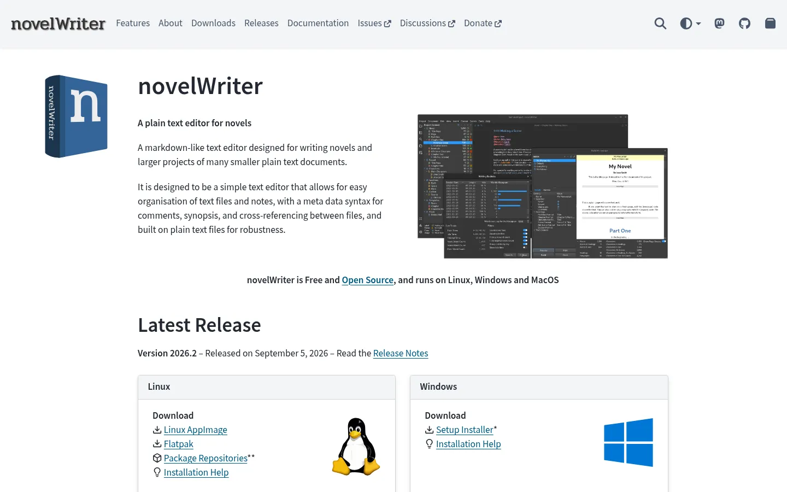This screenshot has width=787, height=492.
Task: Click lightbulb icon beside Linux Installation Help
Action: click(157, 472)
